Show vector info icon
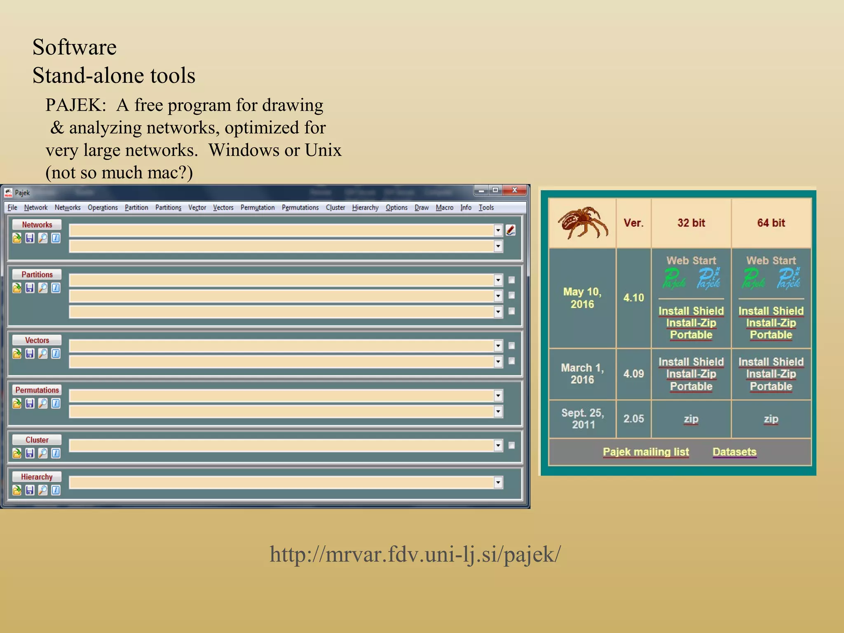The height and width of the screenshot is (633, 844). click(56, 353)
